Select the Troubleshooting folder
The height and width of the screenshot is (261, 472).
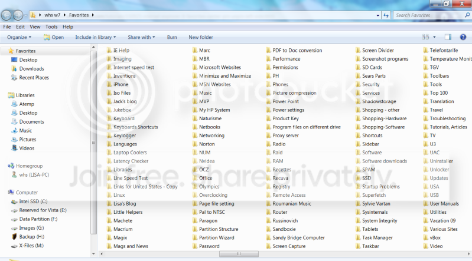coord(444,118)
